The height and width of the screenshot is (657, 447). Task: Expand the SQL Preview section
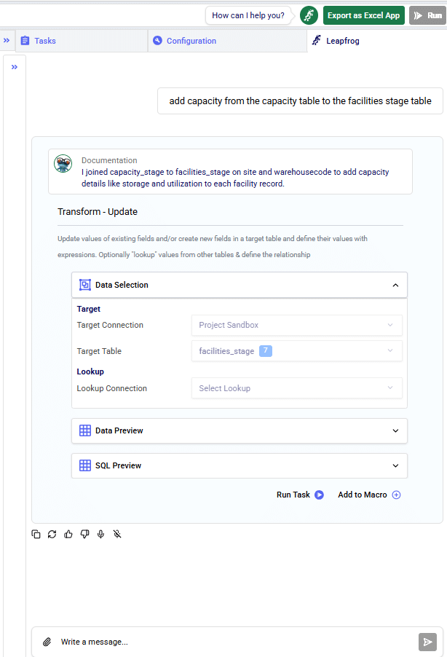click(x=395, y=465)
